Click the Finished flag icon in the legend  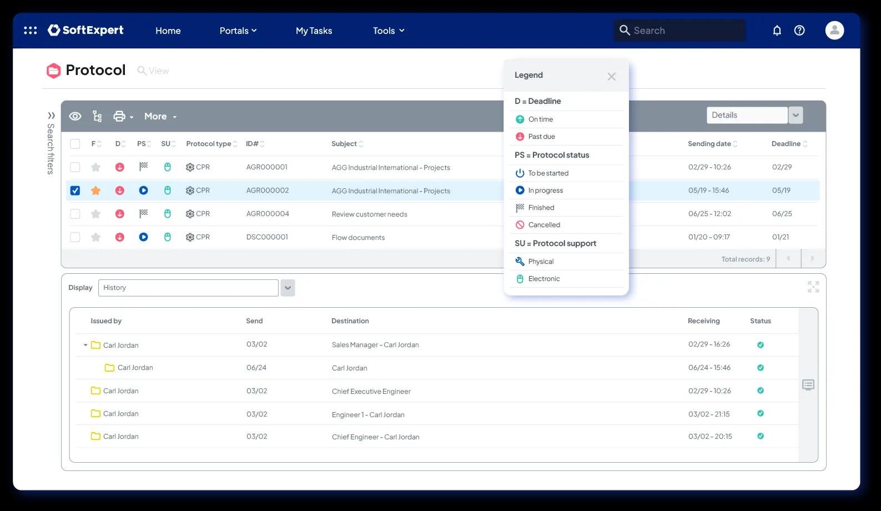coord(520,208)
